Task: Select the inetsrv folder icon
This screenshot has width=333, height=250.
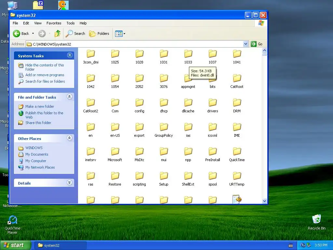Action: (91, 152)
